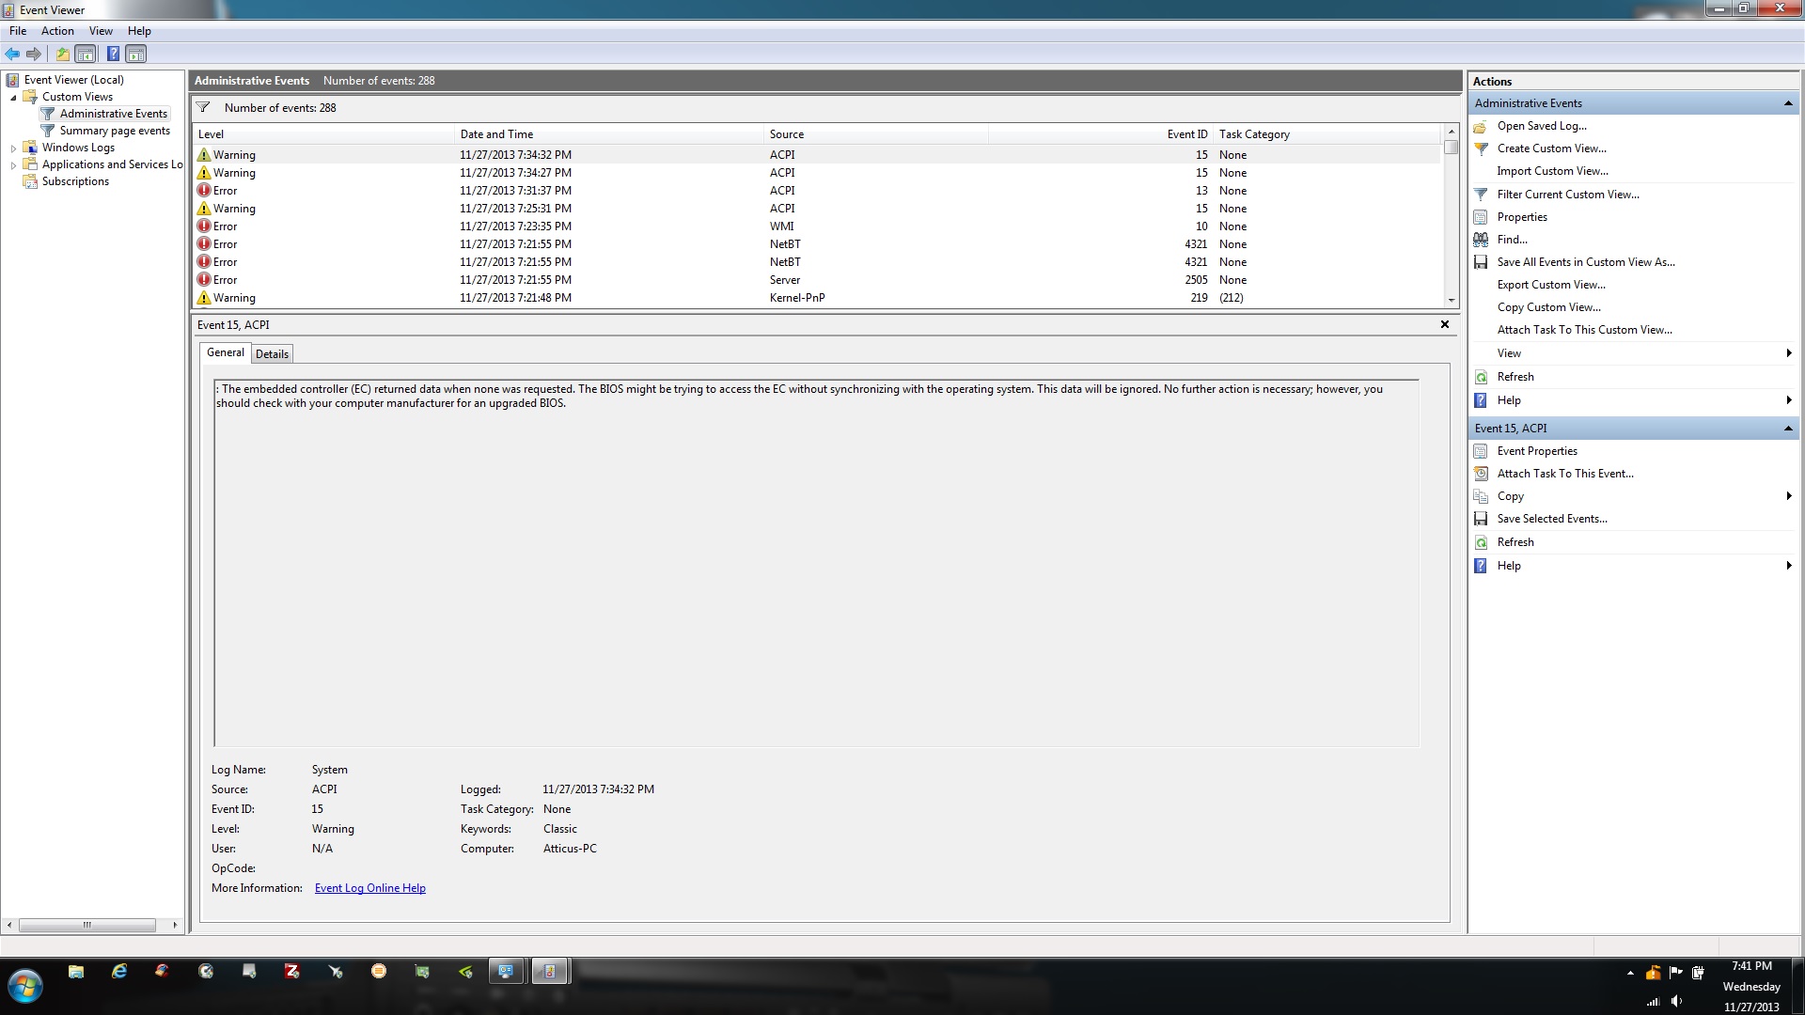
Task: Select Event Viewer (Local) root node
Action: pyautogui.click(x=73, y=80)
